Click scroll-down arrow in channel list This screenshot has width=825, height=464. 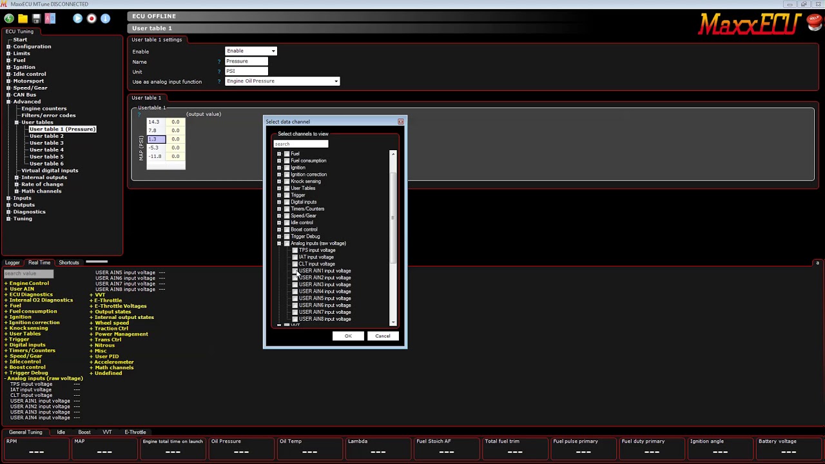(393, 322)
